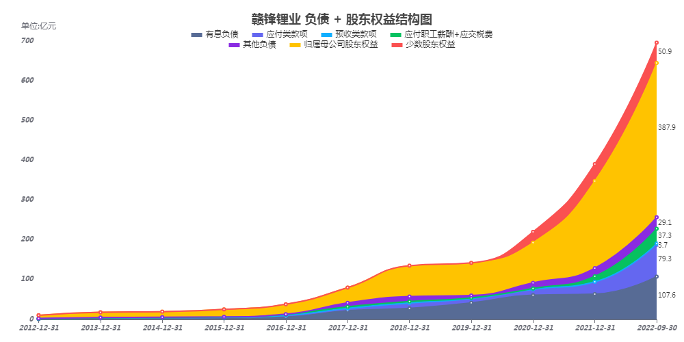Select the top red data point at 2022-09-30
This screenshot has height=342, width=684.
[x=656, y=42]
